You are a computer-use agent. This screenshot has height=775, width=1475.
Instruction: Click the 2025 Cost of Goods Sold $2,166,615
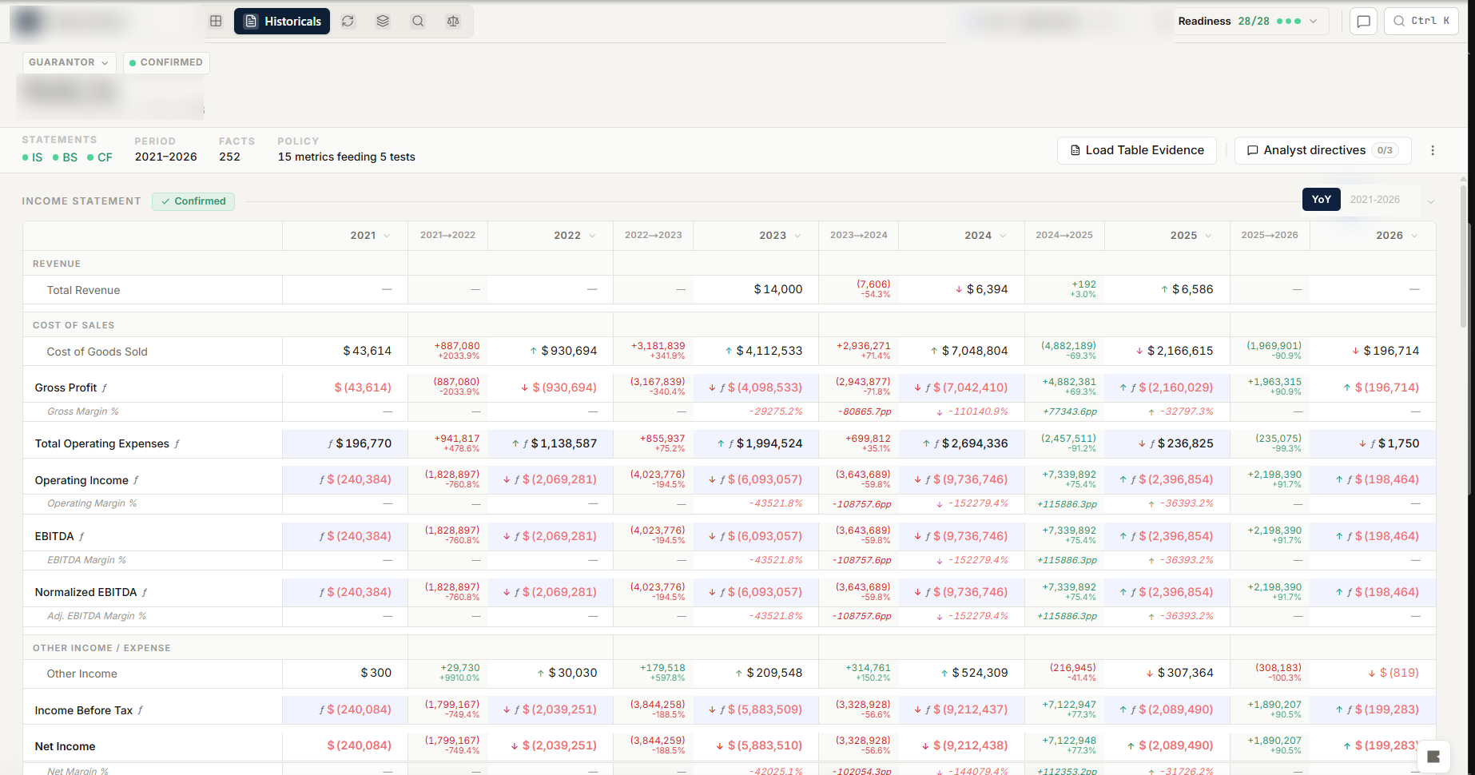(x=1180, y=351)
